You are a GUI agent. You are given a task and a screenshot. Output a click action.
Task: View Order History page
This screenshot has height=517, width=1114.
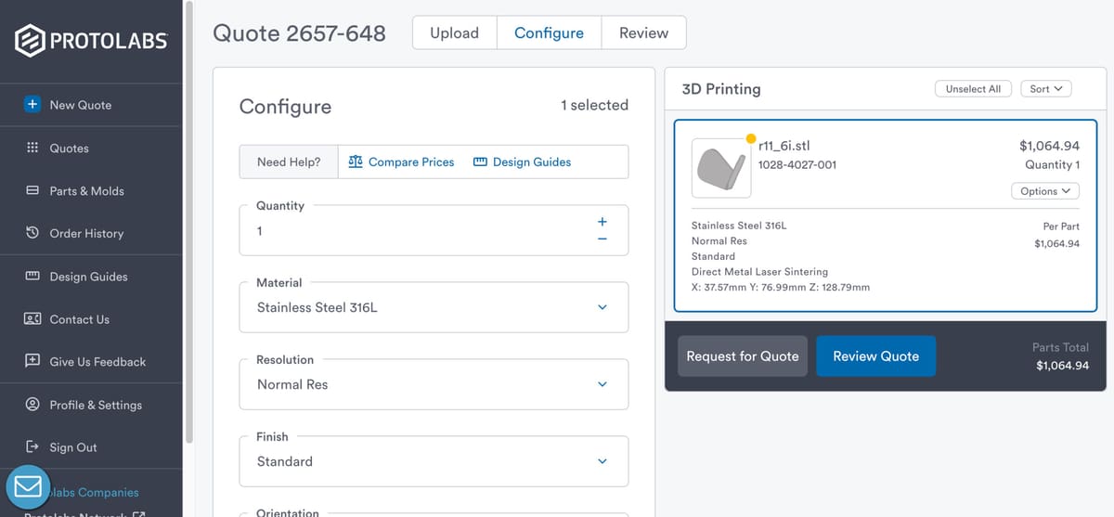86,233
